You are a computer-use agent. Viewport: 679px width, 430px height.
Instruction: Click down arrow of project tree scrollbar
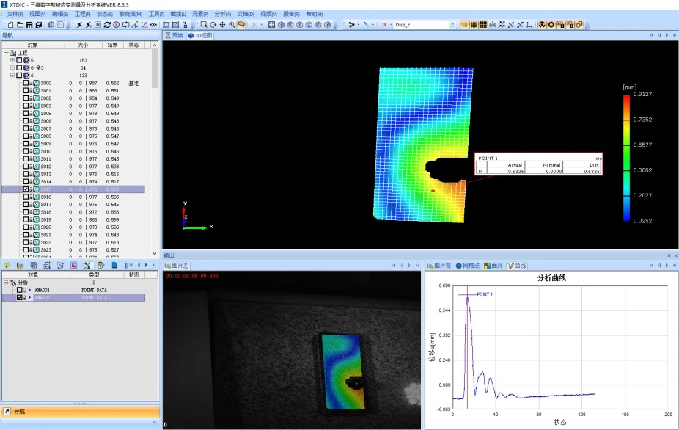tap(155, 254)
